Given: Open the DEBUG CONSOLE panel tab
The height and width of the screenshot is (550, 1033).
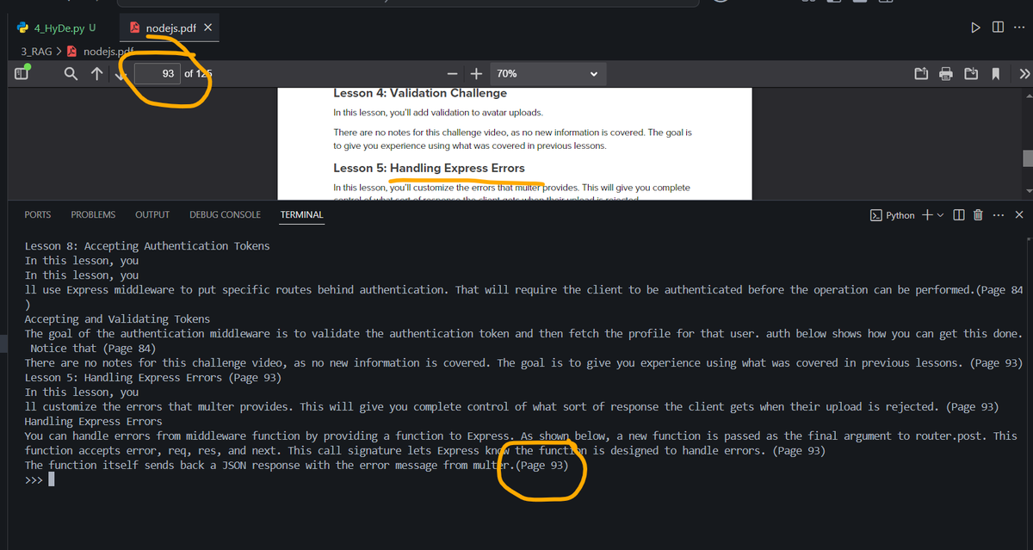Looking at the screenshot, I should (x=225, y=214).
